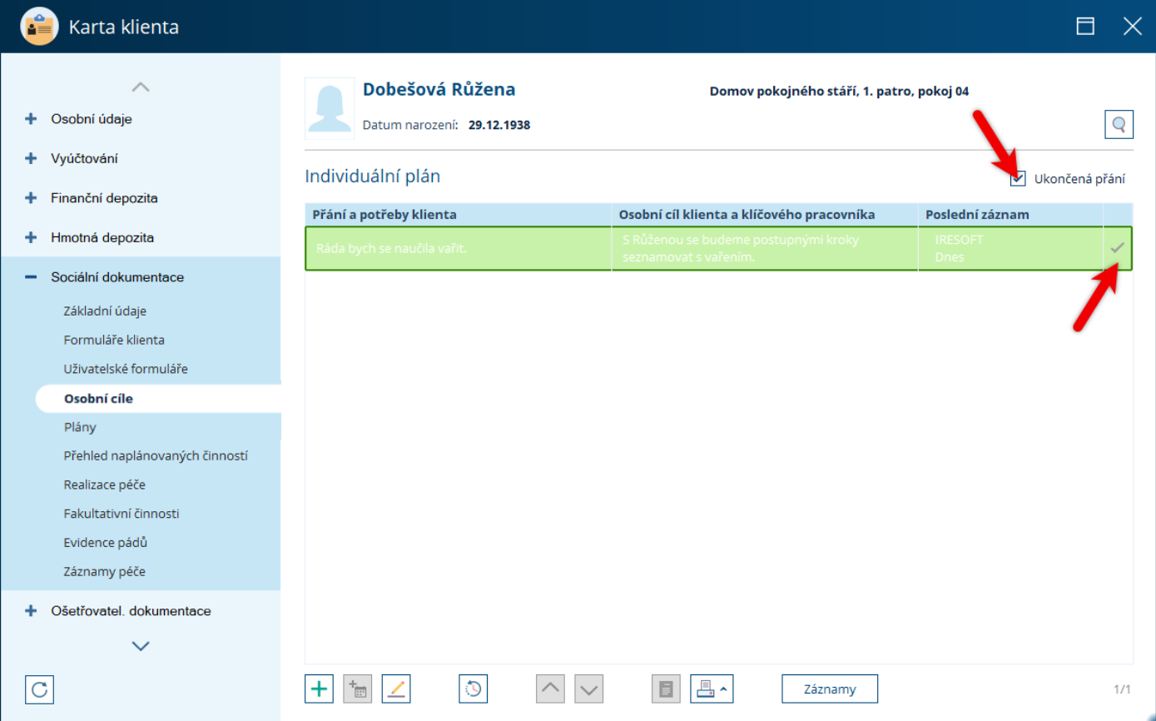
Task: Open Záznamy péče in the sidebar
Action: click(x=105, y=572)
